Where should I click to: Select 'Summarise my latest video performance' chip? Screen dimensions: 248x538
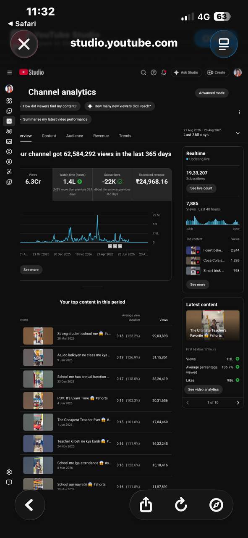coord(55,119)
